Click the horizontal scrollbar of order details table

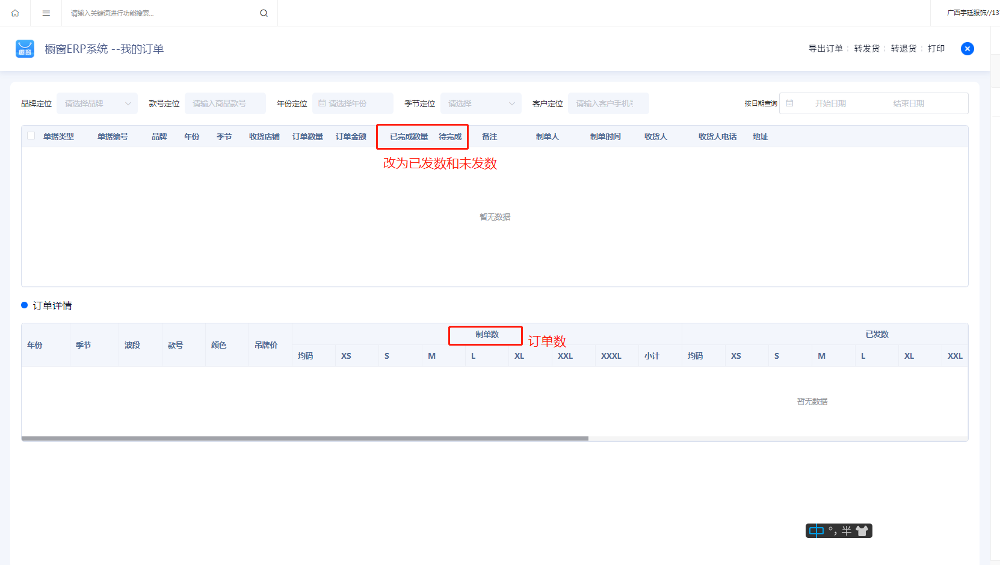[x=305, y=439]
